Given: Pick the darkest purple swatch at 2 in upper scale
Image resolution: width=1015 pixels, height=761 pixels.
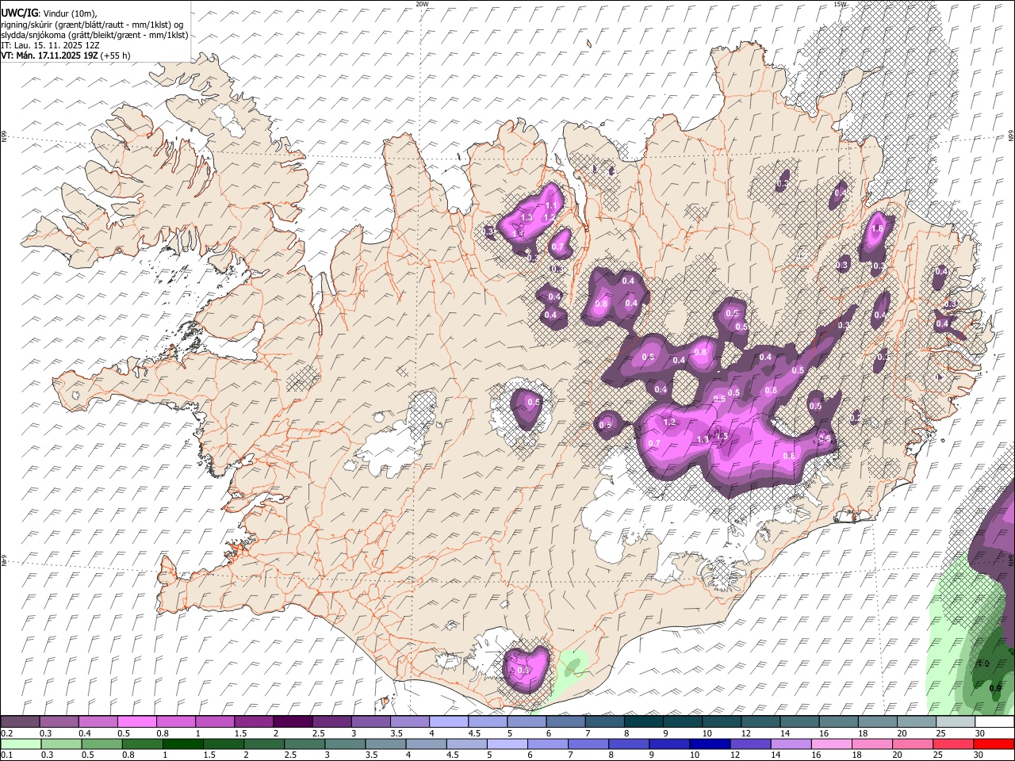Looking at the screenshot, I should pos(293,722).
